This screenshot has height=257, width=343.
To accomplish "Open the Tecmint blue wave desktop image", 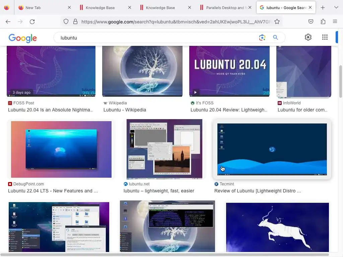I will 272,149.
